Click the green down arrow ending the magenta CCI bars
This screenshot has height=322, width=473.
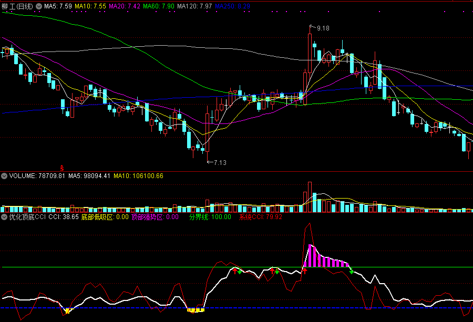coord(352,272)
